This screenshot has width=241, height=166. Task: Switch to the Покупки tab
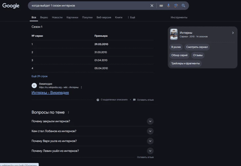point(87,17)
